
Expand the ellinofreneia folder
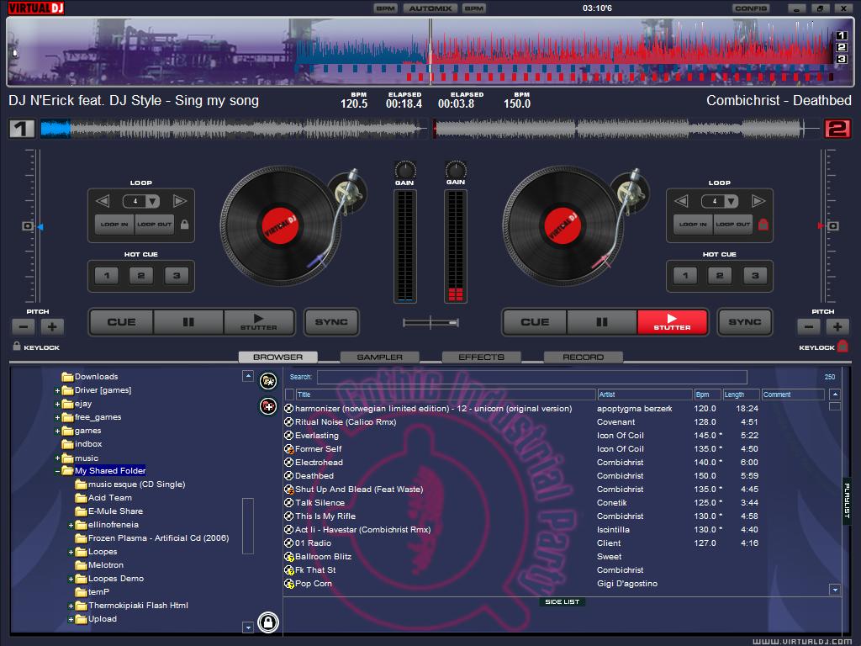[x=71, y=525]
